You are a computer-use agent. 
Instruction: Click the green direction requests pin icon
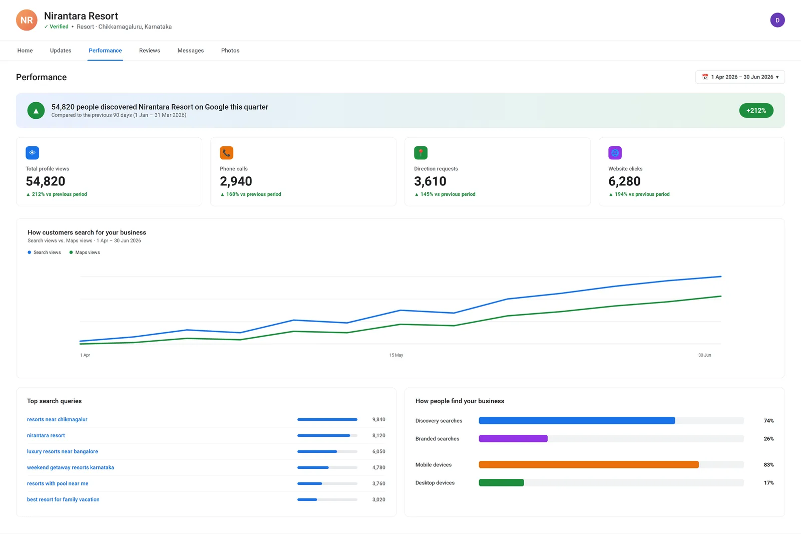pyautogui.click(x=421, y=153)
